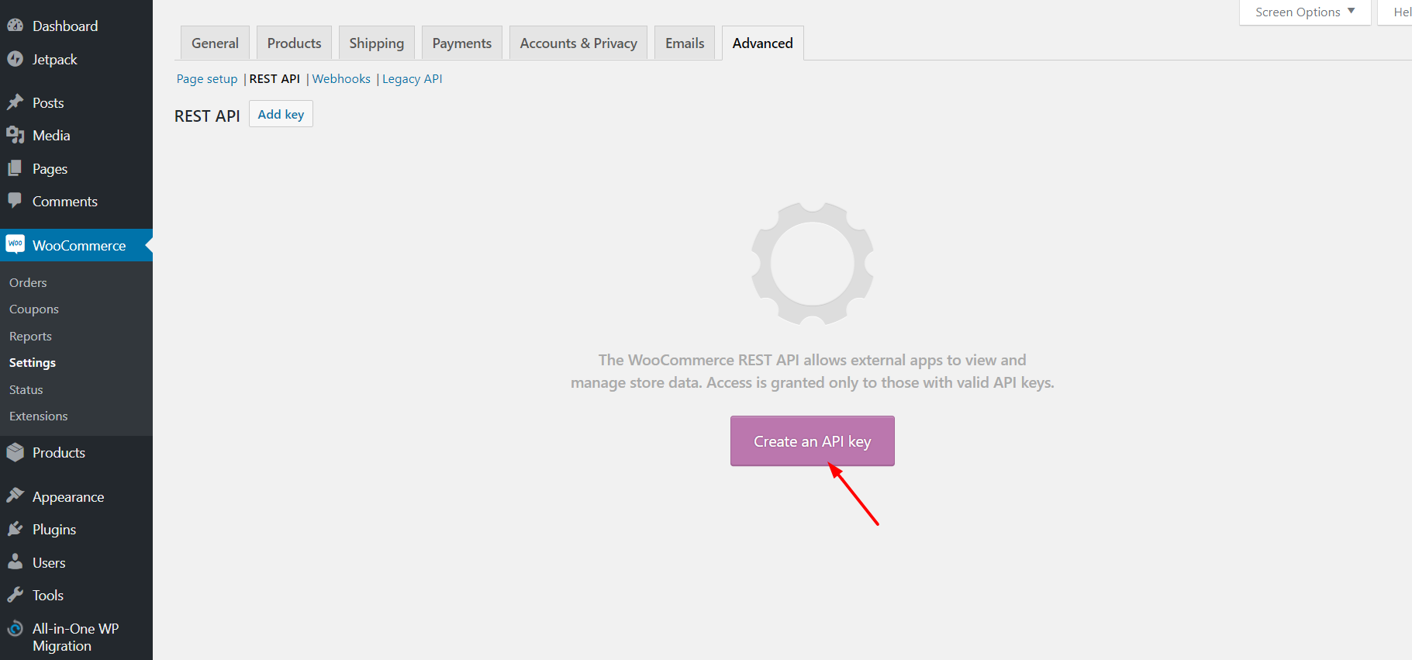The image size is (1412, 660).
Task: Open WooCommerce Orders submenu
Action: 28,282
